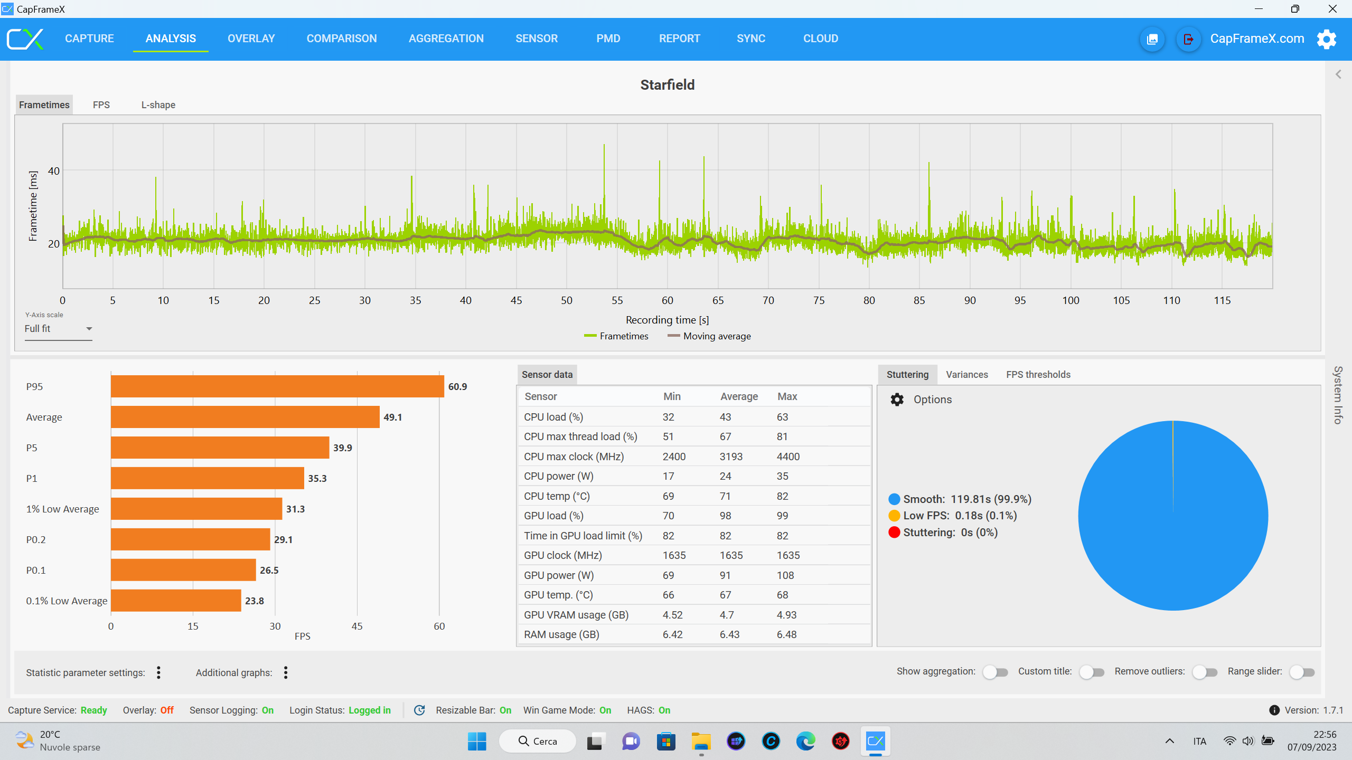Open the FPS thresholds tab

click(1038, 375)
